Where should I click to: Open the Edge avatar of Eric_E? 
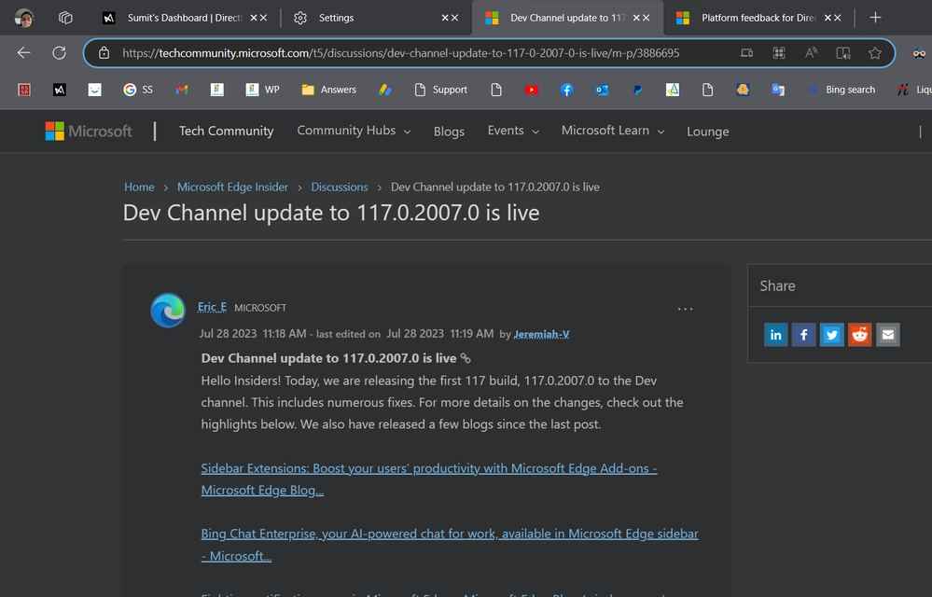point(168,310)
